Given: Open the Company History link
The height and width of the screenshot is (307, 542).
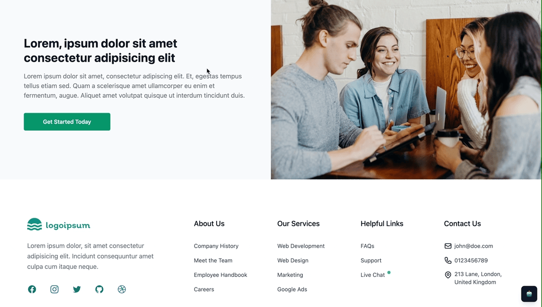Looking at the screenshot, I should (x=216, y=246).
